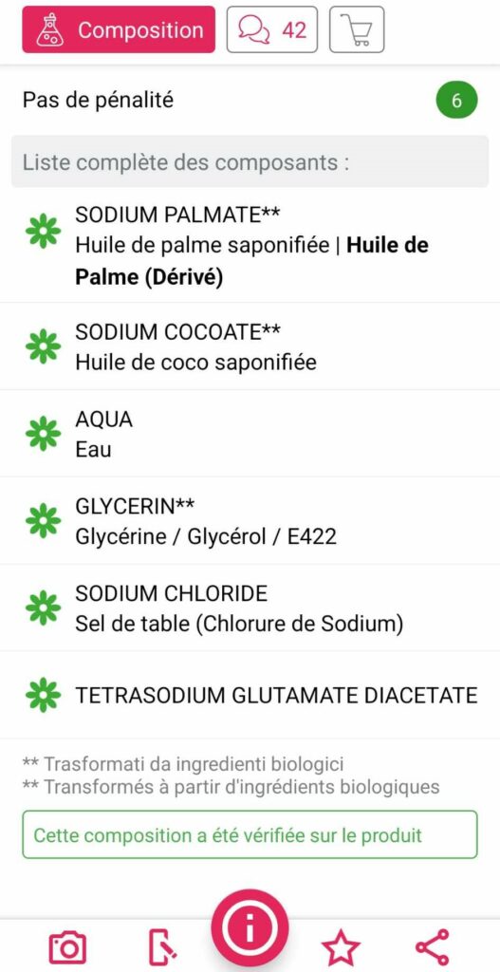Tap the edit product phone icon
The width and height of the screenshot is (500, 972).
click(x=163, y=947)
